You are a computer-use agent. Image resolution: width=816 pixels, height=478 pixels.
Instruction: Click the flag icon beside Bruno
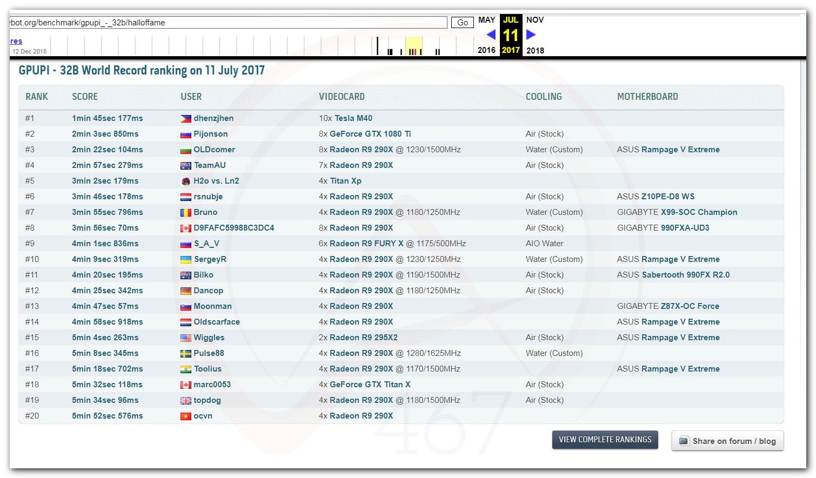[185, 212]
